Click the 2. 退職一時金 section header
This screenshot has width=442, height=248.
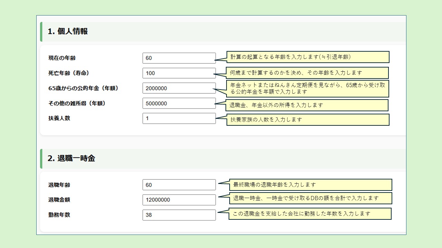71,158
